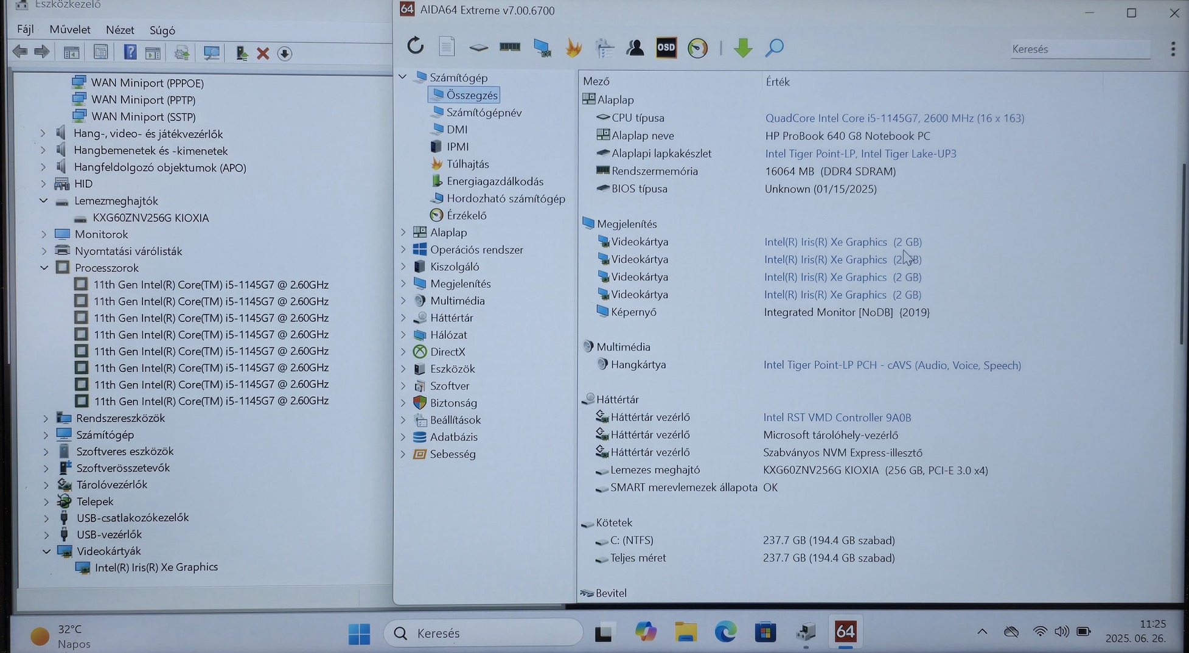Click the Érték column header
Viewport: 1189px width, 653px height.
click(777, 82)
